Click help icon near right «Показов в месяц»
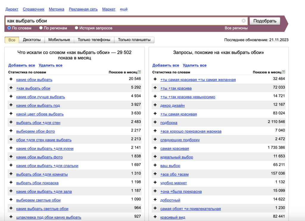Screen dimensions: 305x221 pyautogui.click(x=284, y=72)
